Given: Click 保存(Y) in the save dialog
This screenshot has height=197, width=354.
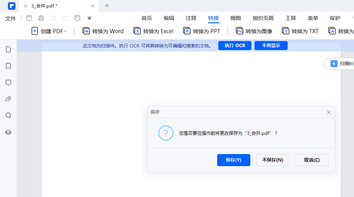Looking at the screenshot, I should [234, 160].
